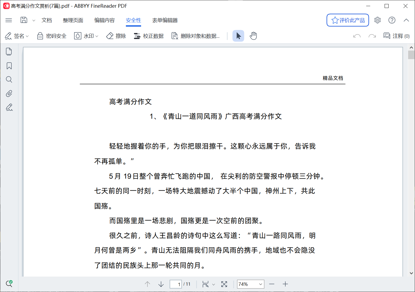Open the Digital signatures sidebar icon

[9, 107]
